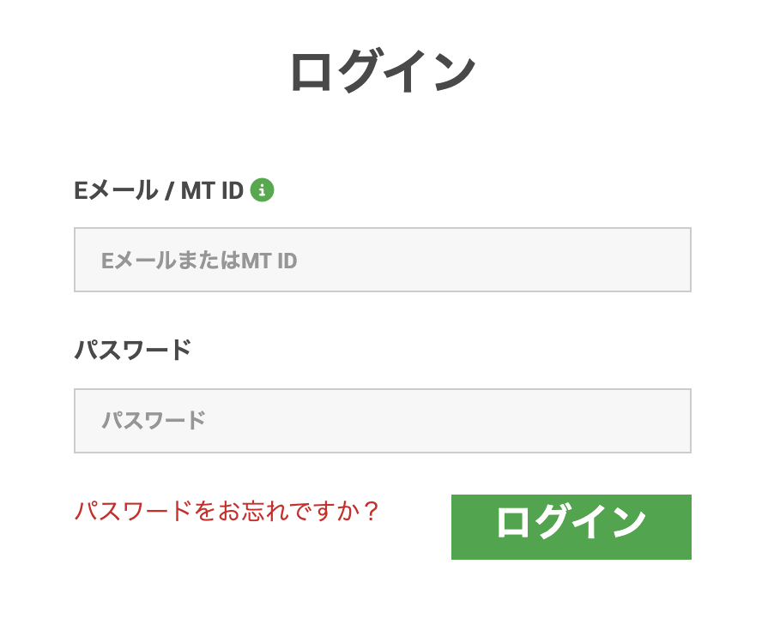Click the login submit button at the bottom

[571, 527]
